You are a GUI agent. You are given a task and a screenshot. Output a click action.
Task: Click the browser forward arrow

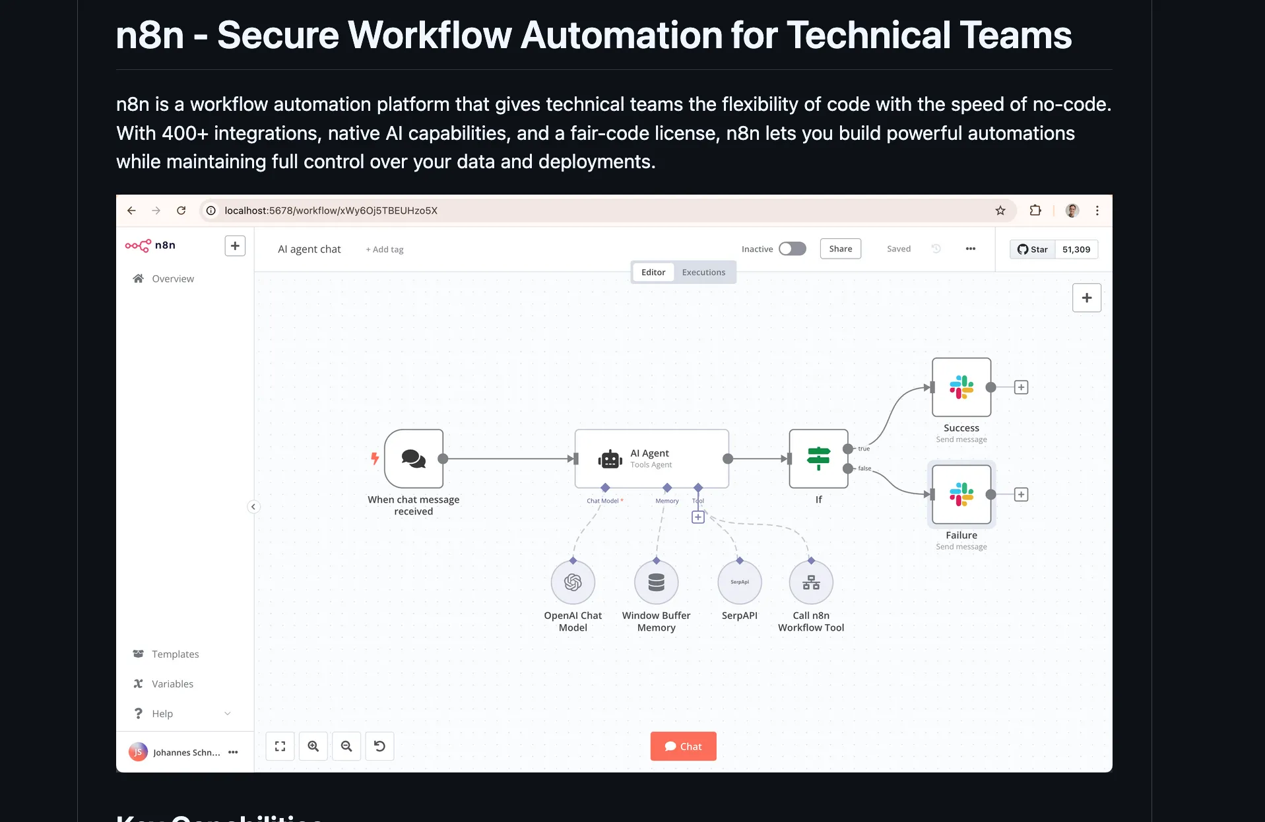click(156, 210)
